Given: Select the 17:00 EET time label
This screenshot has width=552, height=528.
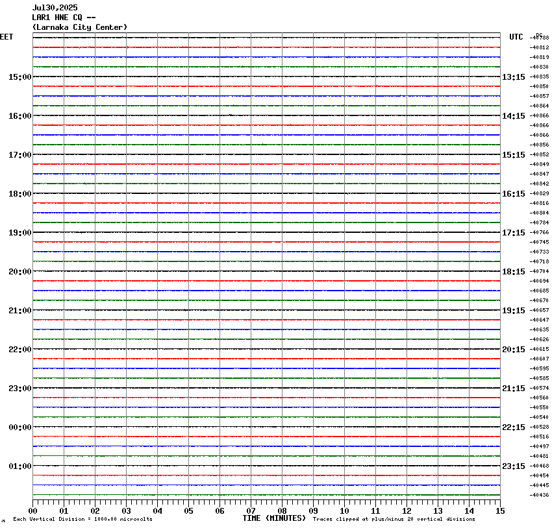Looking at the screenshot, I should 20,155.
